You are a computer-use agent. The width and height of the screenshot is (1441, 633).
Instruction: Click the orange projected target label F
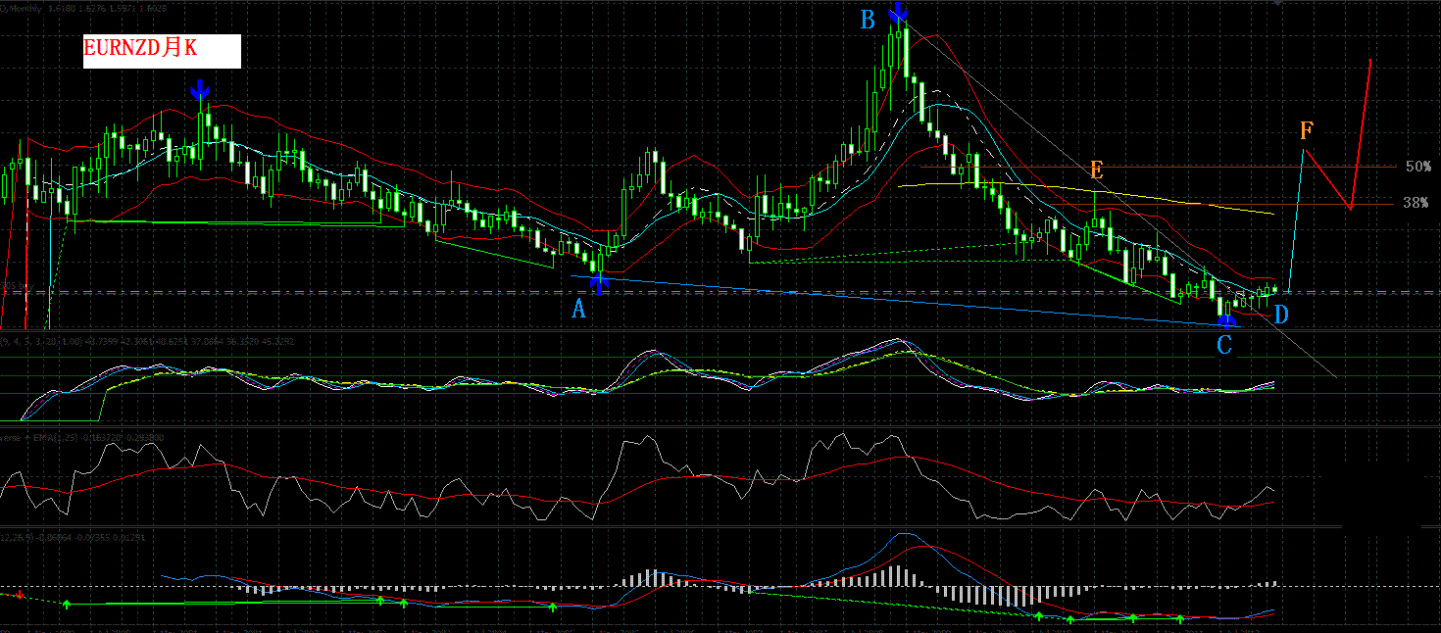(1307, 130)
